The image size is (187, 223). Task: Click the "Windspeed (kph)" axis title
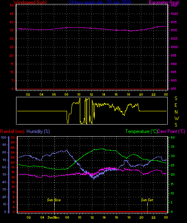coord(30,2)
